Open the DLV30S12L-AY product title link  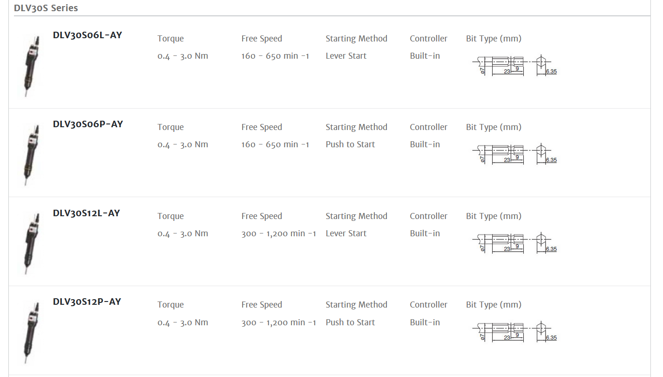pos(87,213)
